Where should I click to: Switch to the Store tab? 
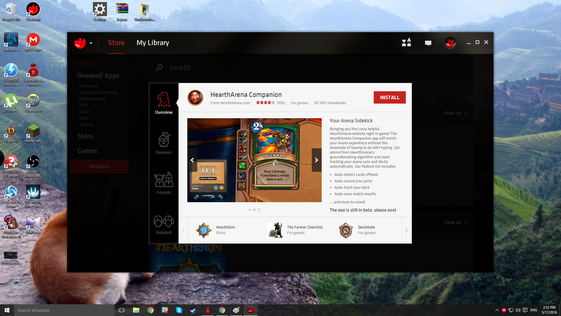116,43
